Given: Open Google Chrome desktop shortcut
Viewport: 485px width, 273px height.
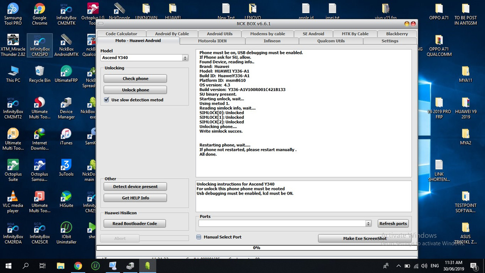Looking at the screenshot, I should coord(39,14).
